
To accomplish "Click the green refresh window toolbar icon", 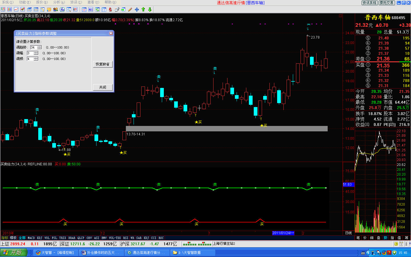I will coord(97,9).
